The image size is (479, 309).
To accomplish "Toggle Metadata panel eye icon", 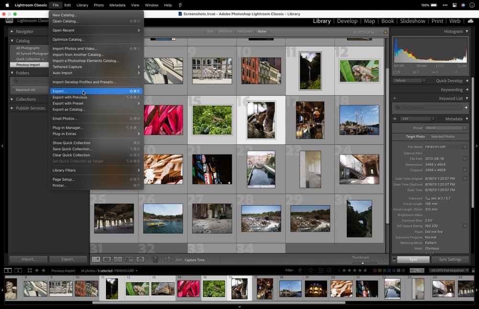I will (x=395, y=119).
